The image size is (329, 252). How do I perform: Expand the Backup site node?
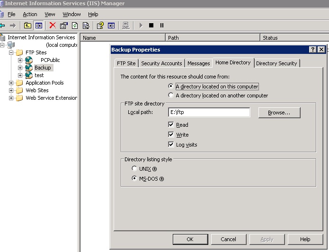click(20, 68)
